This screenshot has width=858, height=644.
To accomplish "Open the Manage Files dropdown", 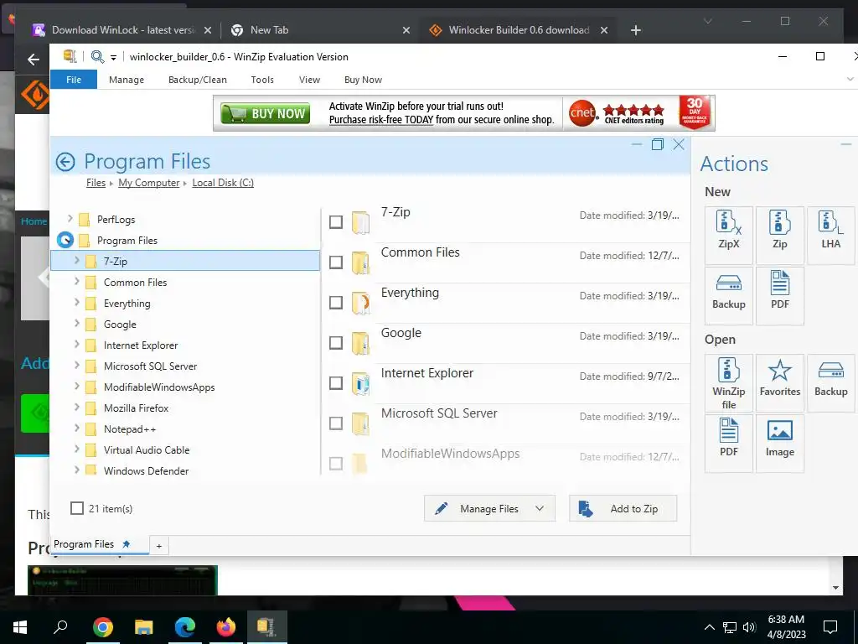I will 489,508.
